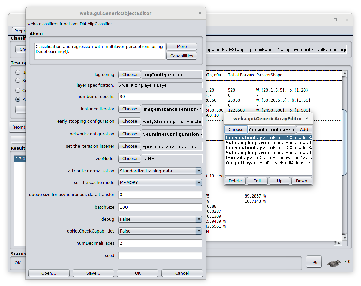Open the Capabilities button
Viewport: 361px width, 286px height.
(182, 56)
